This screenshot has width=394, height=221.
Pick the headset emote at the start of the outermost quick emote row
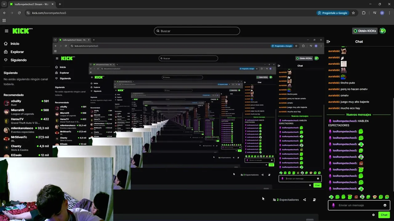click(331, 197)
